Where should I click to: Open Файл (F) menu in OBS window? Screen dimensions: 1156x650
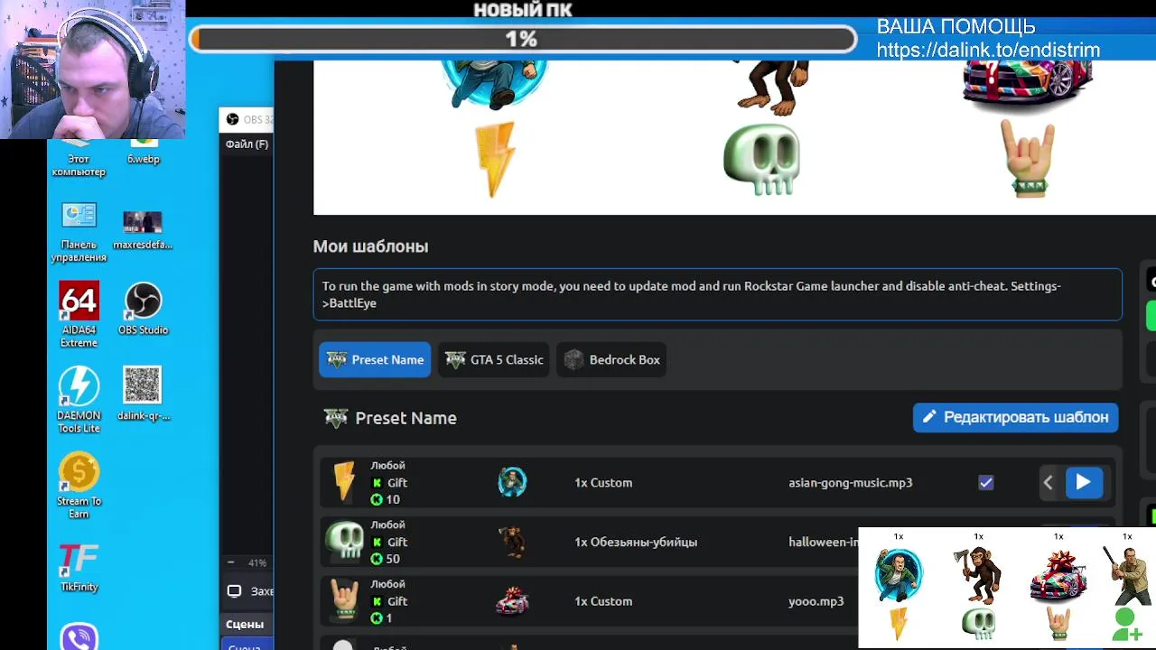[247, 144]
